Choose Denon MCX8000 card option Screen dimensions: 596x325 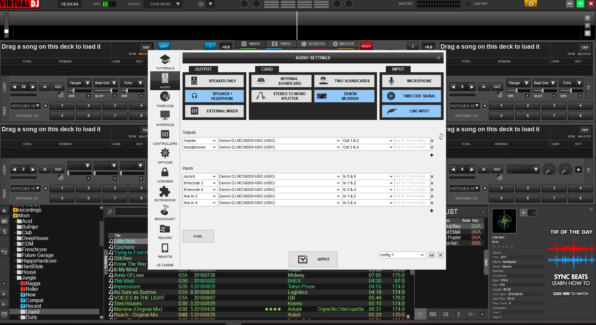pyautogui.click(x=344, y=96)
